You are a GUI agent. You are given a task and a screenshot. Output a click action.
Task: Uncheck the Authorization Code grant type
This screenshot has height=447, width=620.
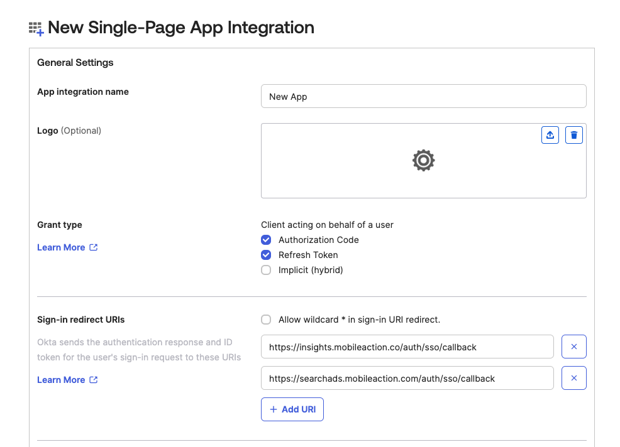266,240
